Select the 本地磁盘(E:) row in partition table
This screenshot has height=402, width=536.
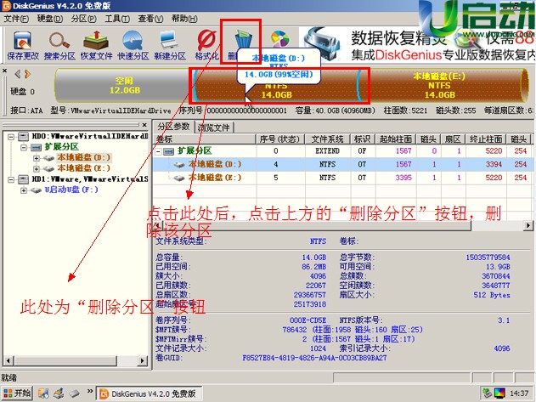pyautogui.click(x=341, y=178)
